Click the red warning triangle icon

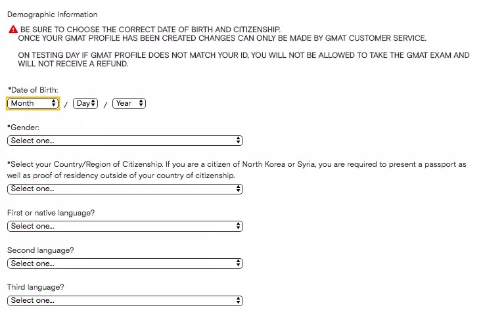(13, 30)
